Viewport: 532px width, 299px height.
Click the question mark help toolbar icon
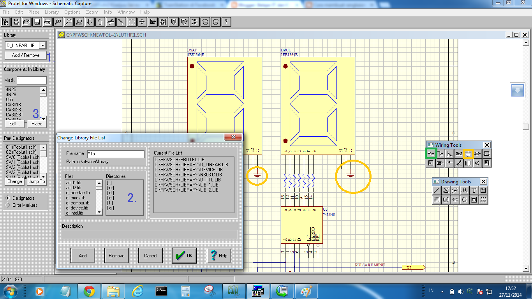(x=226, y=21)
